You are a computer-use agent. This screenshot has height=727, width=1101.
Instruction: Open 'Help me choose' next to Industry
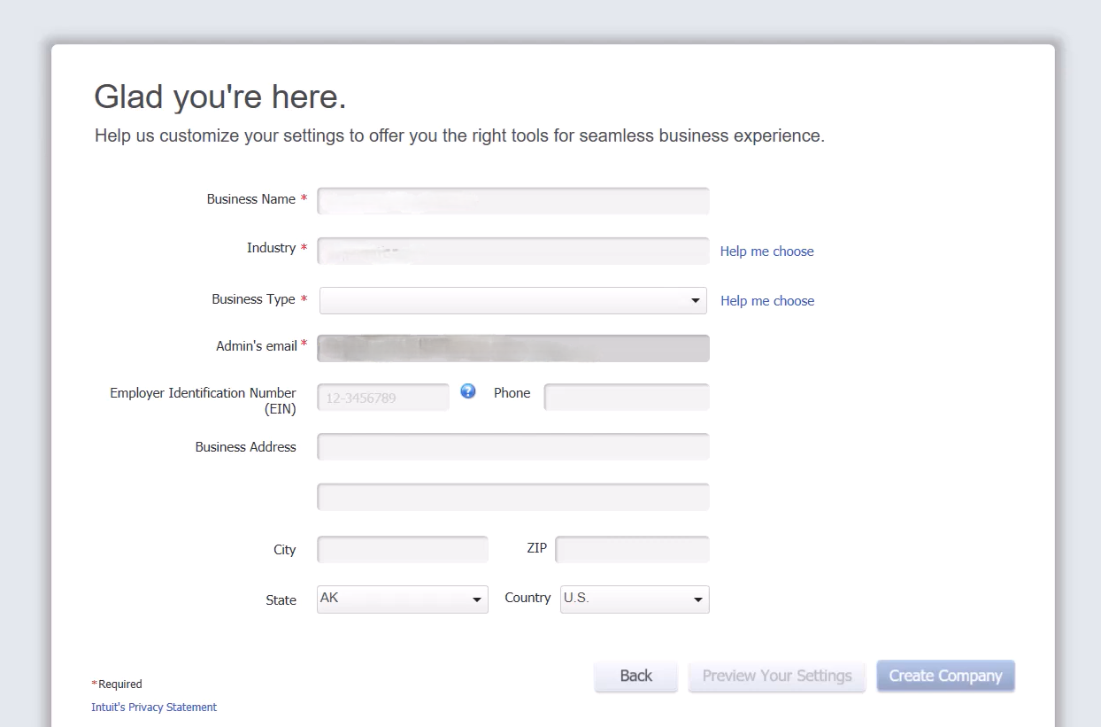tap(766, 251)
